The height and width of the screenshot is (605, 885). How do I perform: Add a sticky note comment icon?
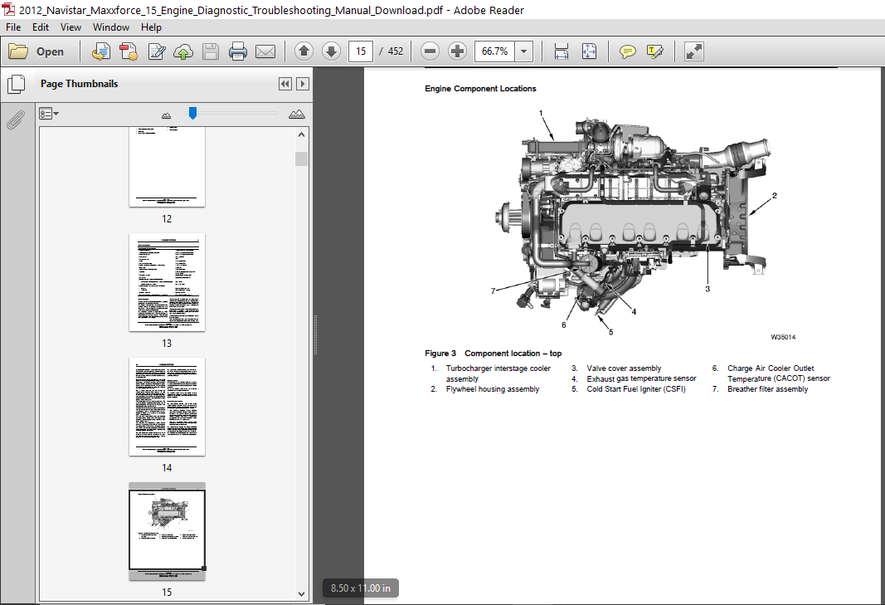(x=627, y=51)
